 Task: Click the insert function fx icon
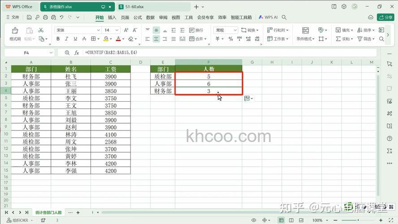(76, 53)
